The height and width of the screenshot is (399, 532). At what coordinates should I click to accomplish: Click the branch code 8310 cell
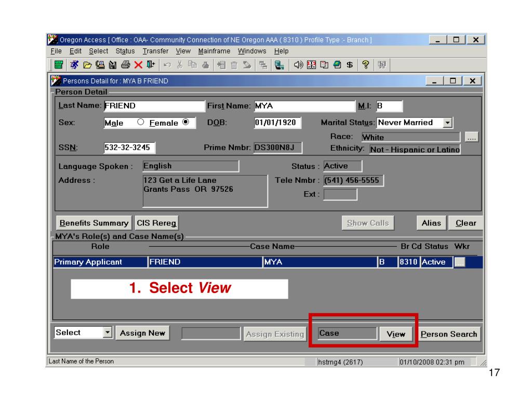click(x=408, y=262)
